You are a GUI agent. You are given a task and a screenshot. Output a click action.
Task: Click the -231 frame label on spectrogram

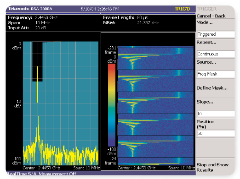coord(110,50)
